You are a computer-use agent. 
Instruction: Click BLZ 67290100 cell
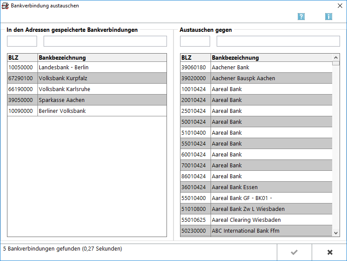[22, 78]
